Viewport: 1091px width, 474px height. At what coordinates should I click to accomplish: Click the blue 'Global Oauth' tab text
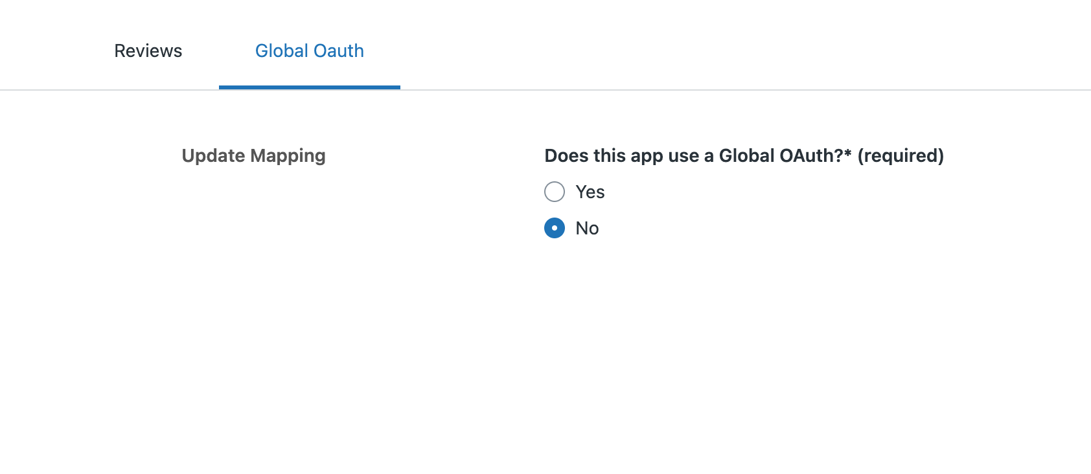309,51
